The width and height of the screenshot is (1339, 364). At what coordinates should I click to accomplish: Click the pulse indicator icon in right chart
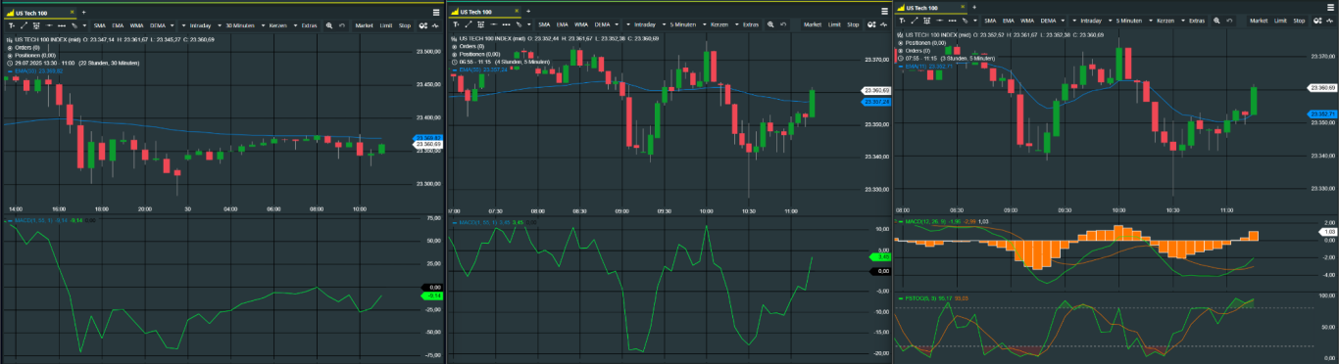point(1329,21)
